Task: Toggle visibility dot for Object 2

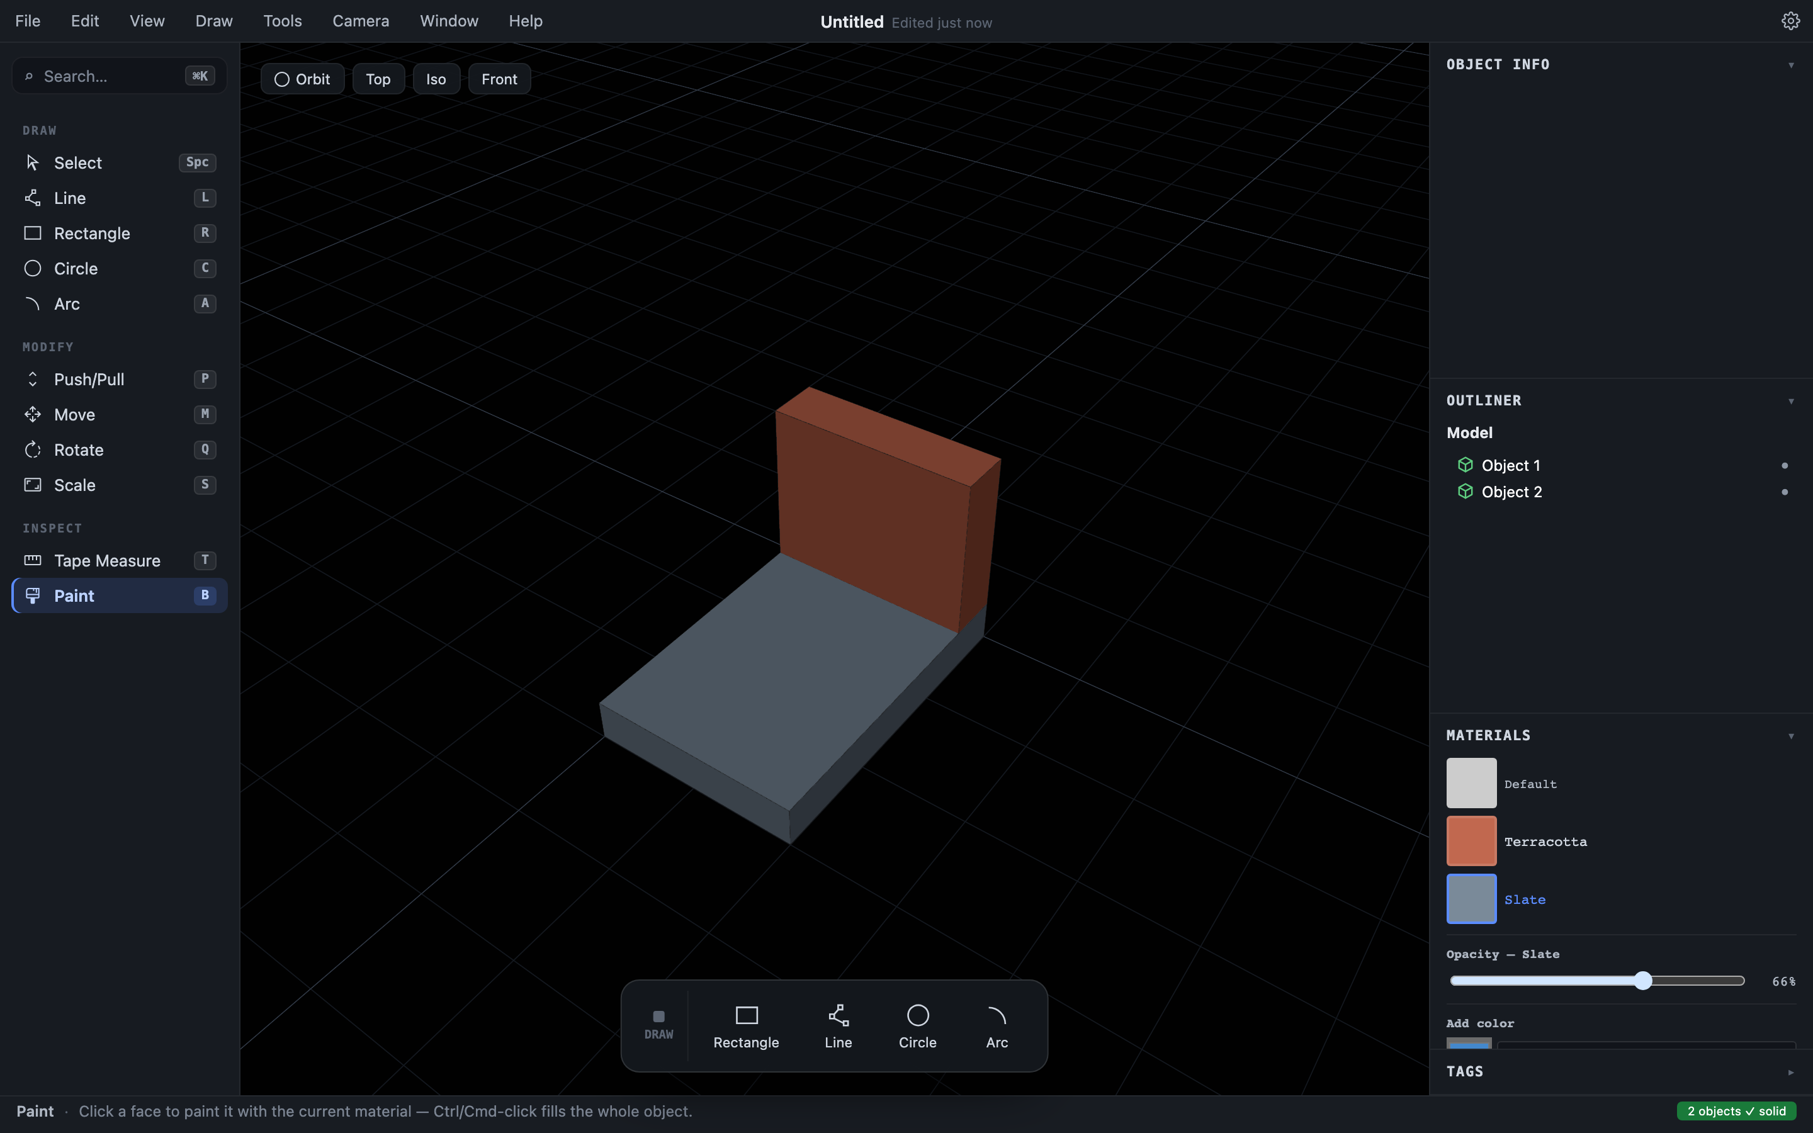Action: 1785,492
